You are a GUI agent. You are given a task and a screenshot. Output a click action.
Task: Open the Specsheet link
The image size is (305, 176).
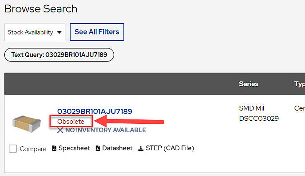(74, 148)
